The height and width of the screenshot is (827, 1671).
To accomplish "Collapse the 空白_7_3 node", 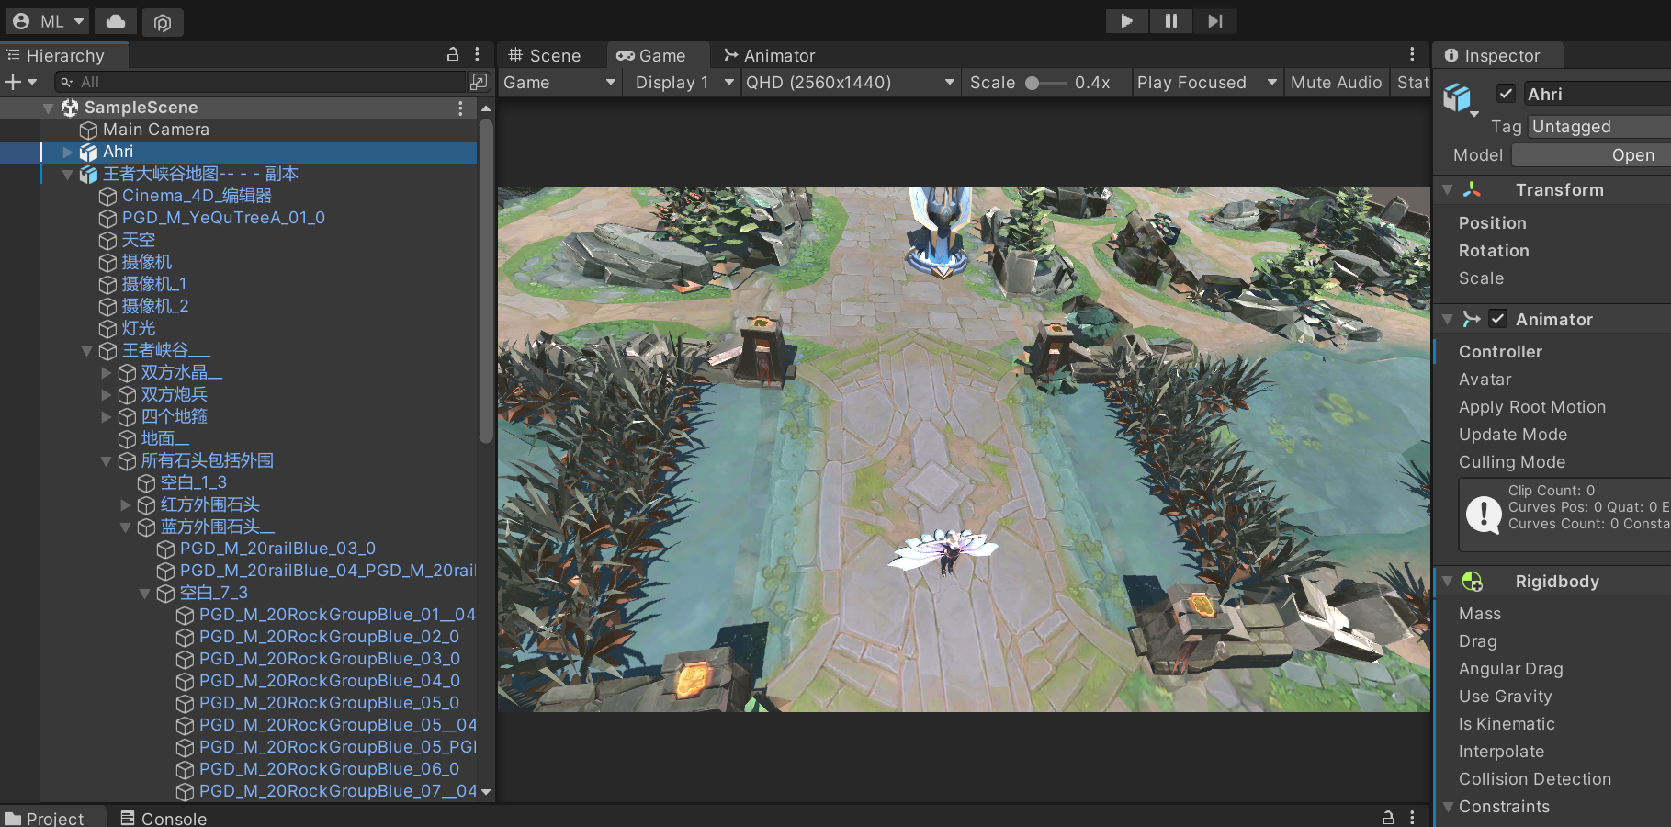I will coord(144,593).
